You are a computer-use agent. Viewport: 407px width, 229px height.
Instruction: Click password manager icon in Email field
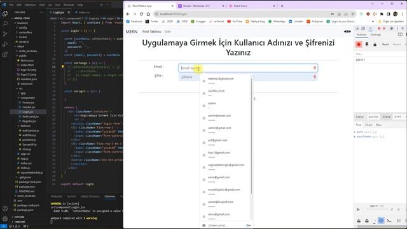pos(315,68)
